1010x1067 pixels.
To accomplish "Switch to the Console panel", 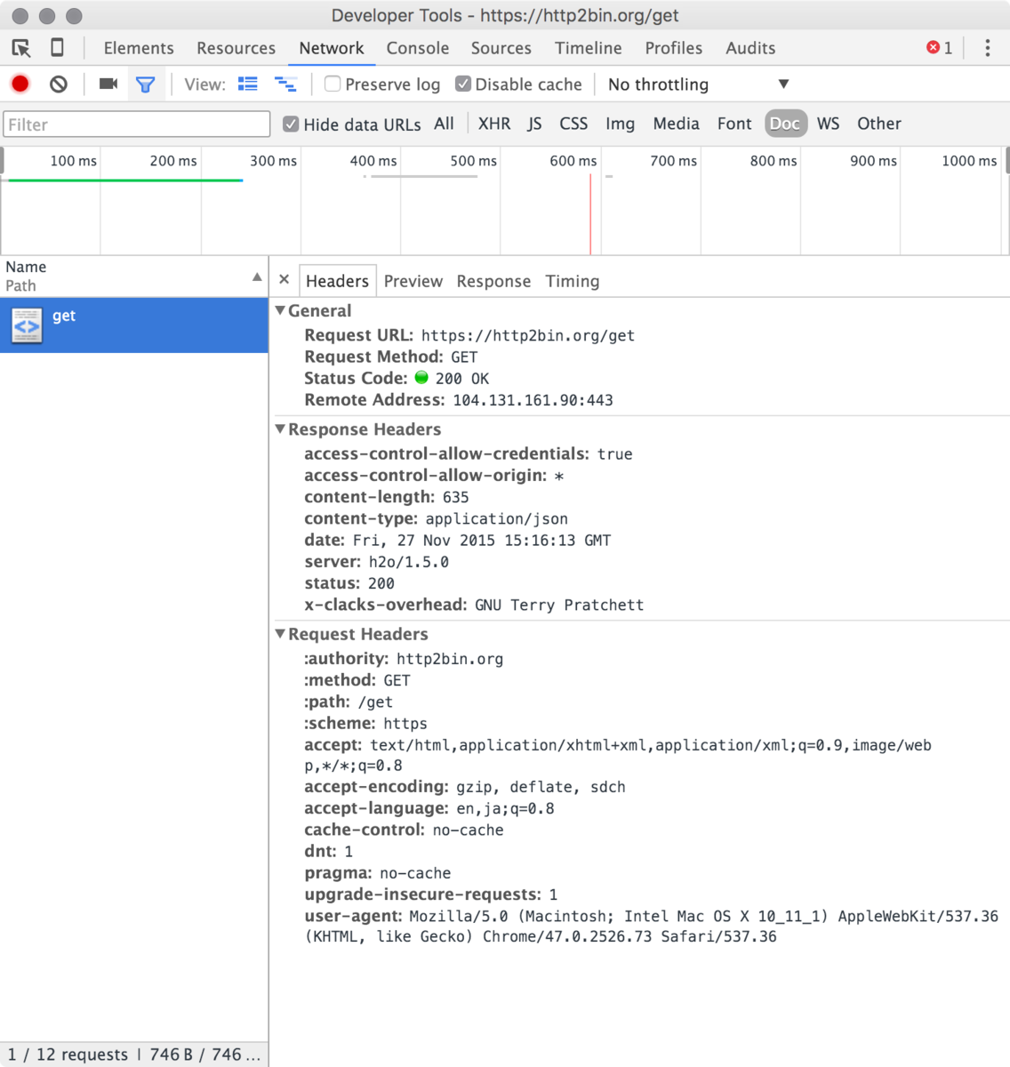I will 417,48.
